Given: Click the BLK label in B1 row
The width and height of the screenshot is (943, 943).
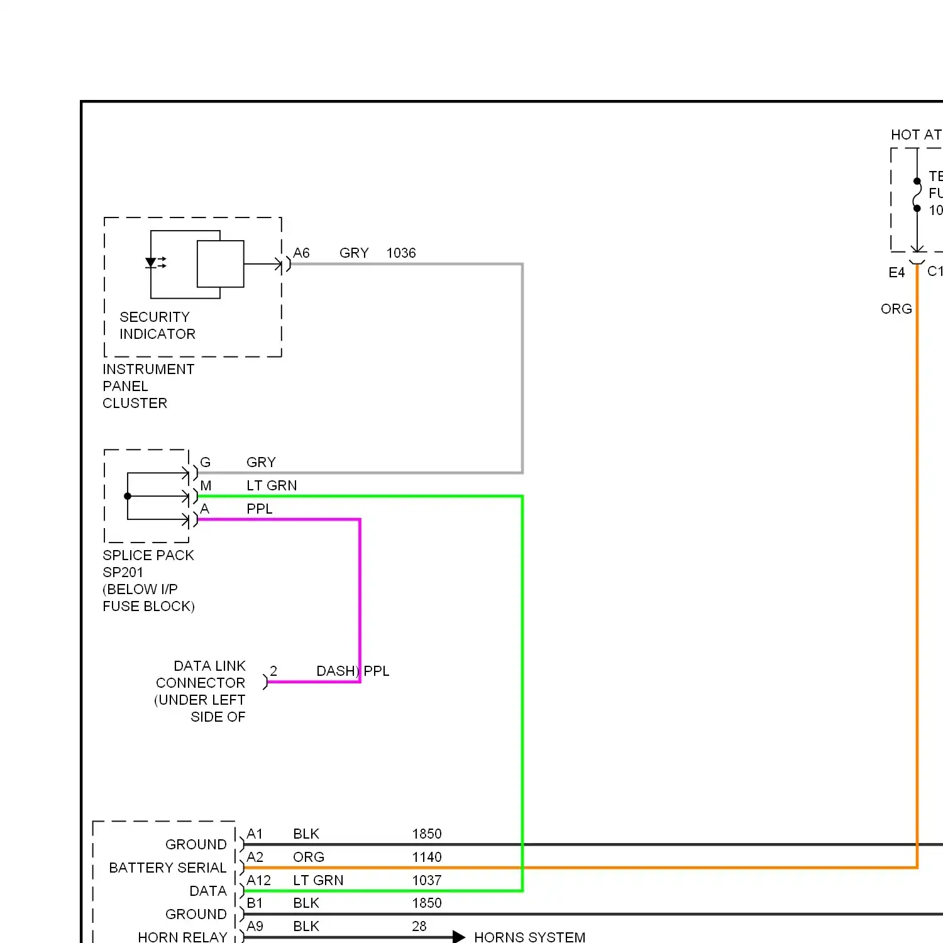Looking at the screenshot, I should 306,903.
